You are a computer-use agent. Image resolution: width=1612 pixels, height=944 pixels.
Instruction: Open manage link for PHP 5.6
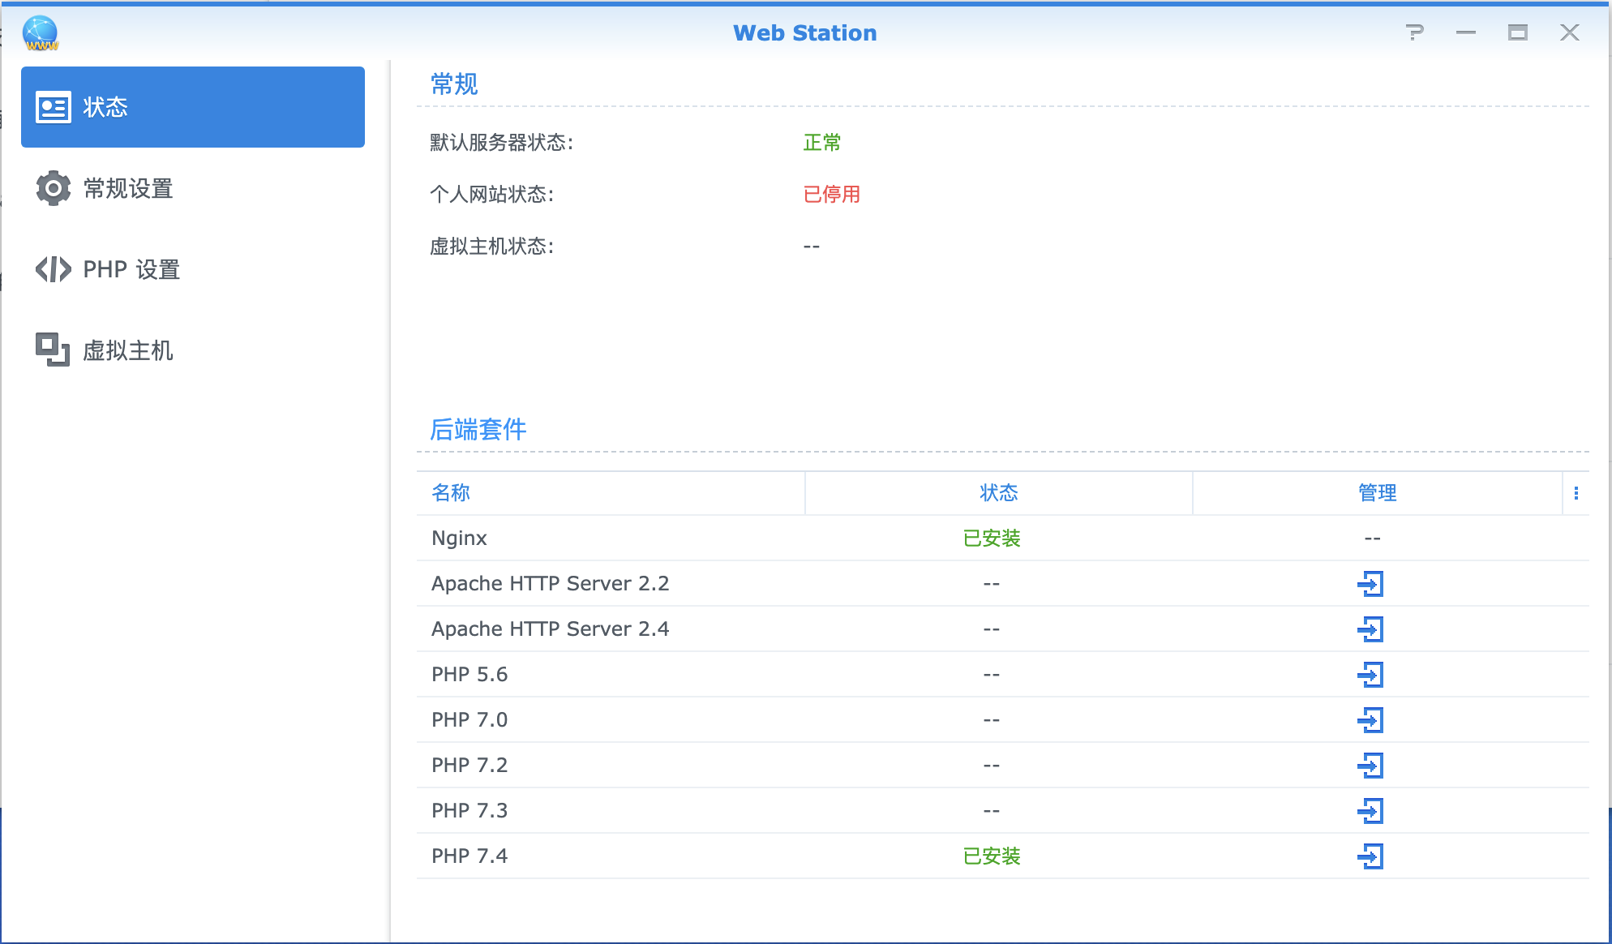1370,674
